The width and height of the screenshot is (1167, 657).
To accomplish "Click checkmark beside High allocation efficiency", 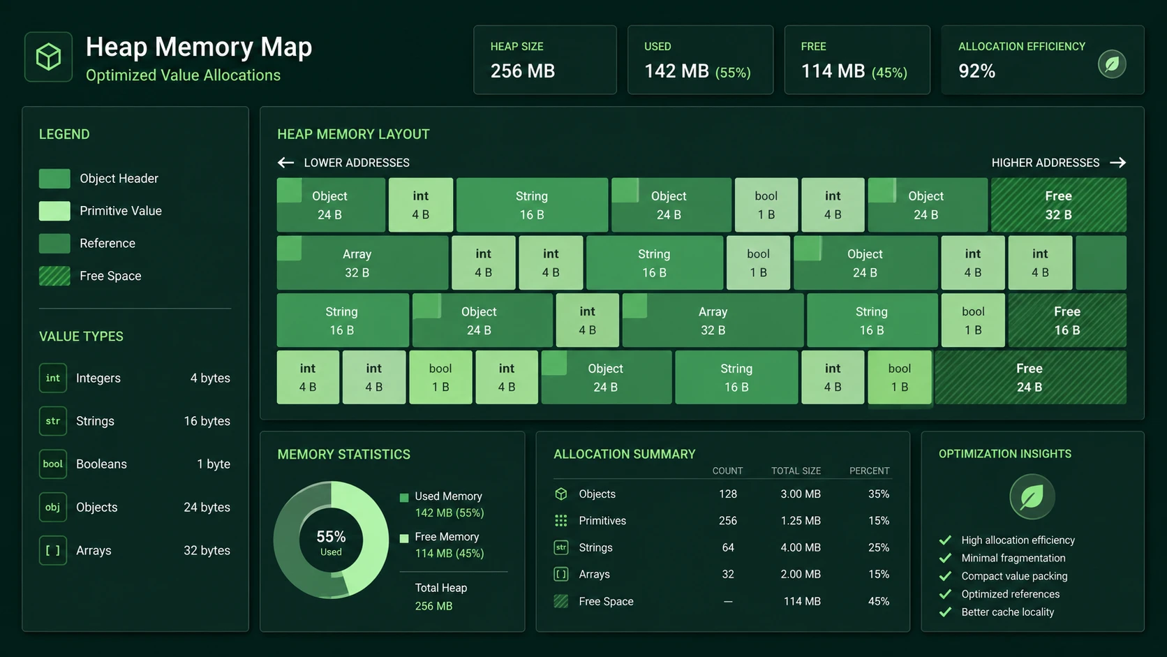I will [x=946, y=540].
